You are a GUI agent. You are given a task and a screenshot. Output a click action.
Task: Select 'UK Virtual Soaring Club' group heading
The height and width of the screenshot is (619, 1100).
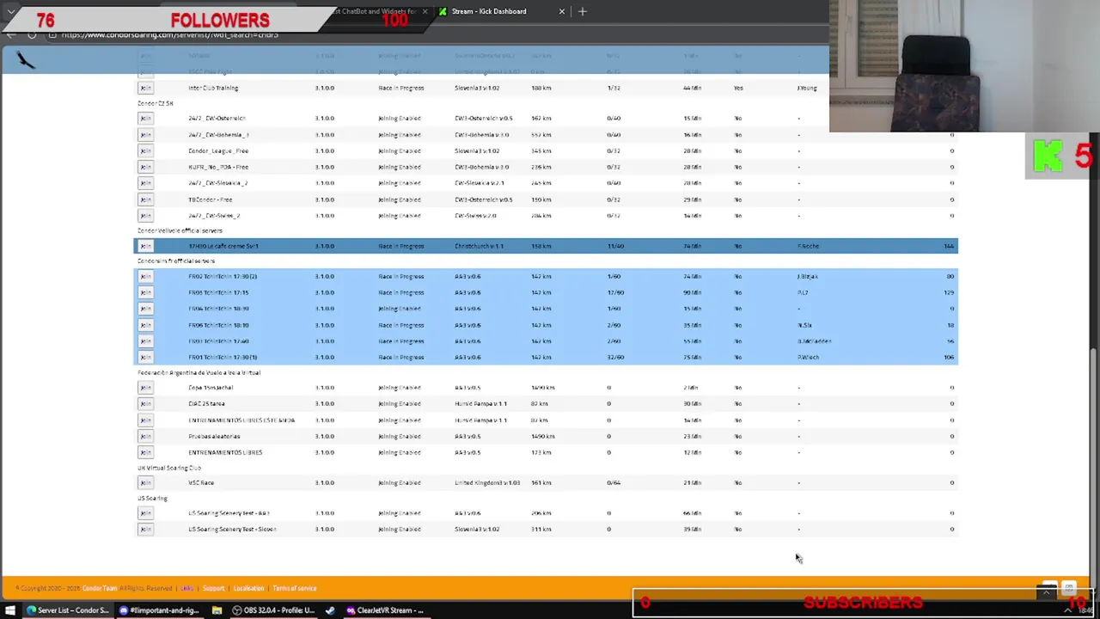[169, 468]
